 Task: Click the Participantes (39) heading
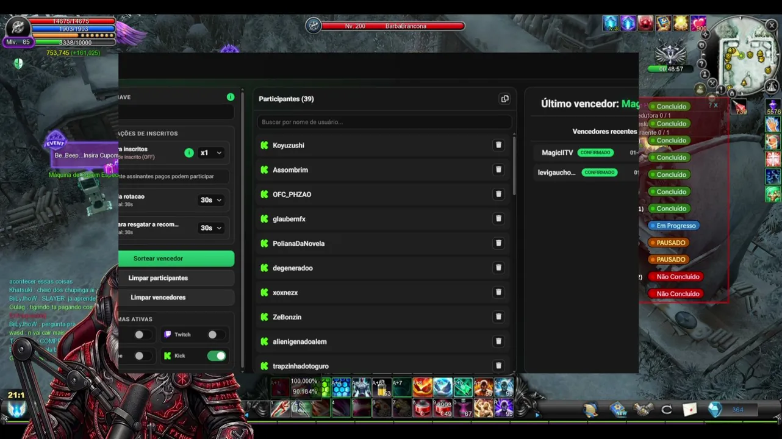[286, 99]
